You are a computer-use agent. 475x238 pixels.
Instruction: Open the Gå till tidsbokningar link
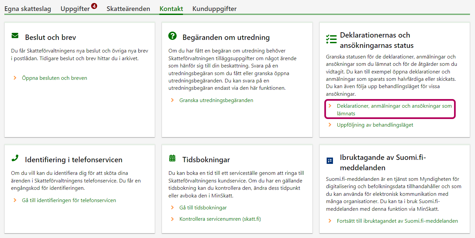tap(203, 208)
